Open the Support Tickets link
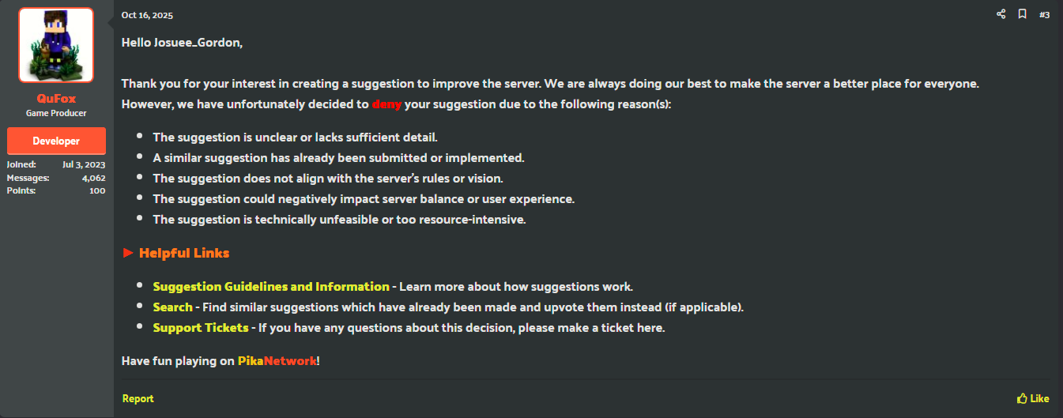This screenshot has height=418, width=1063. click(x=201, y=327)
